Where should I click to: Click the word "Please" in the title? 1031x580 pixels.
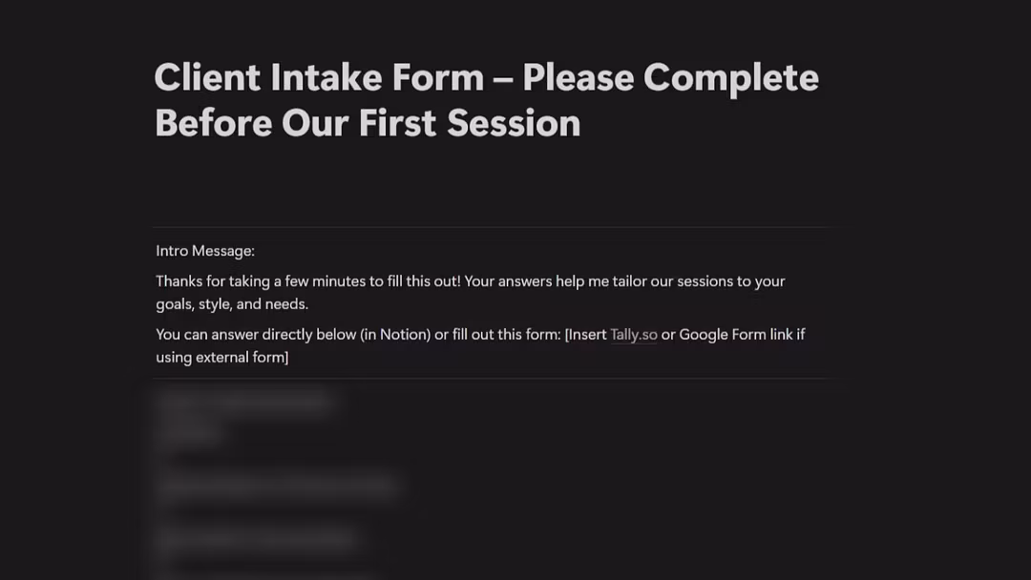click(x=578, y=77)
